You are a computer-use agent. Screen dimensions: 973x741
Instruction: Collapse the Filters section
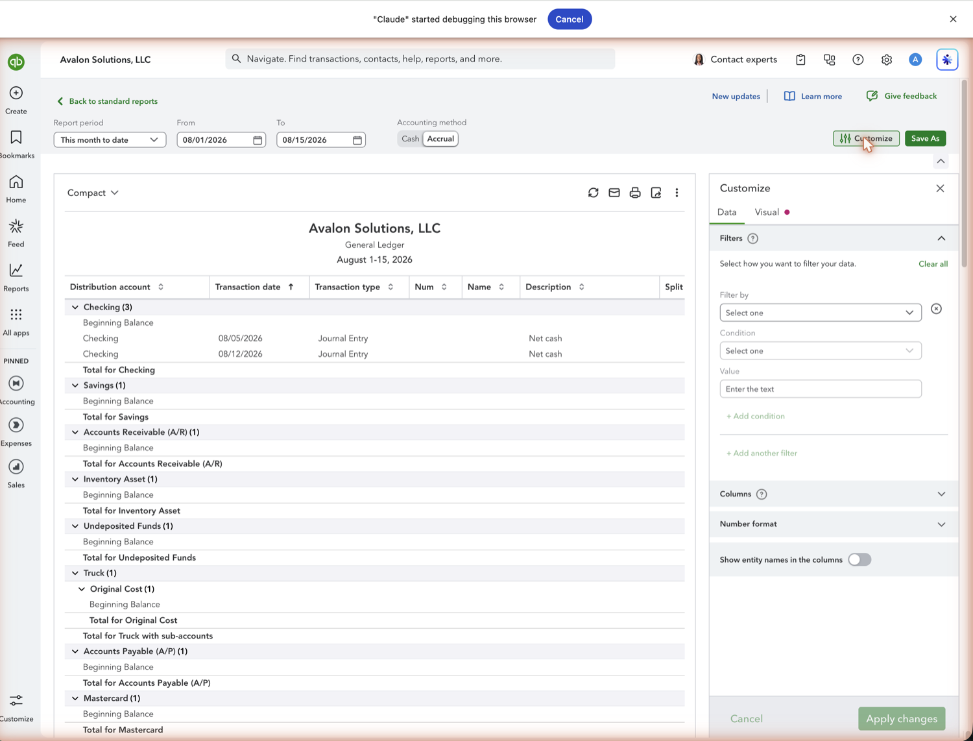pyautogui.click(x=941, y=239)
